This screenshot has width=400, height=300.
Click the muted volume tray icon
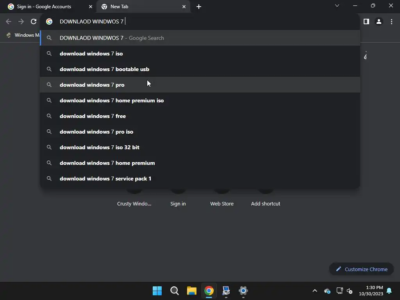350,291
